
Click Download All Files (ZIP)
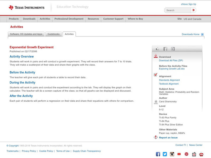tap(171, 61)
